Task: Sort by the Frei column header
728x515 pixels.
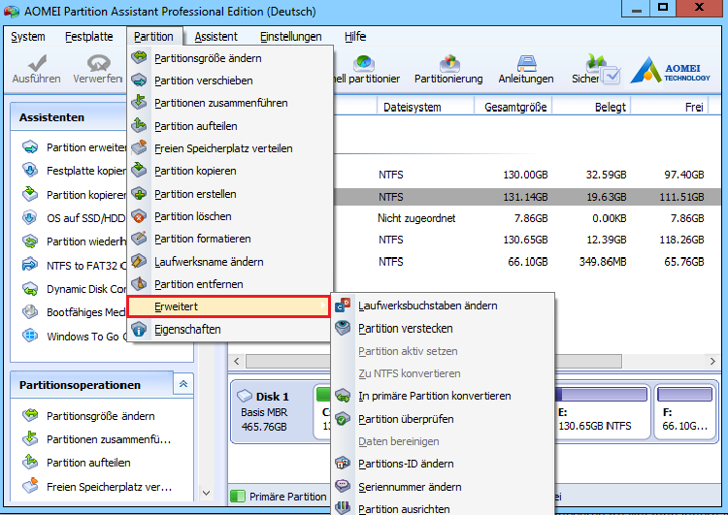Action: click(x=670, y=107)
